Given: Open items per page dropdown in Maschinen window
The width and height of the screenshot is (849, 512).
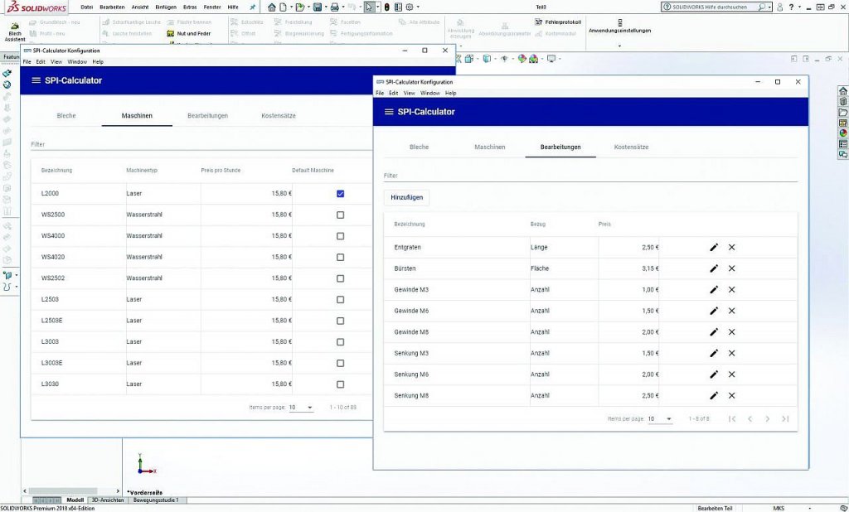Looking at the screenshot, I should click(x=301, y=408).
